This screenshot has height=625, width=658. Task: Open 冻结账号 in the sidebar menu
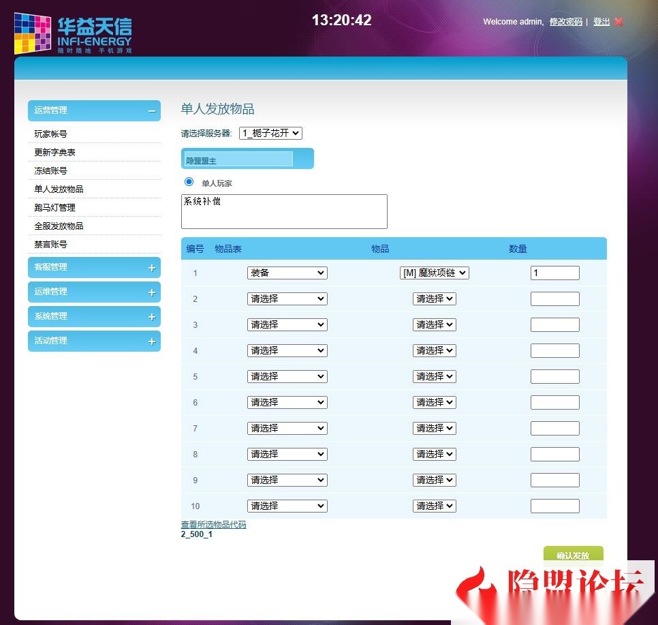click(51, 171)
